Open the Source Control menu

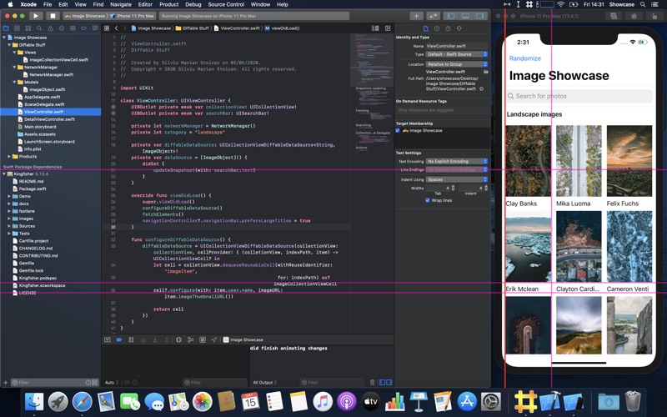(x=226, y=4)
